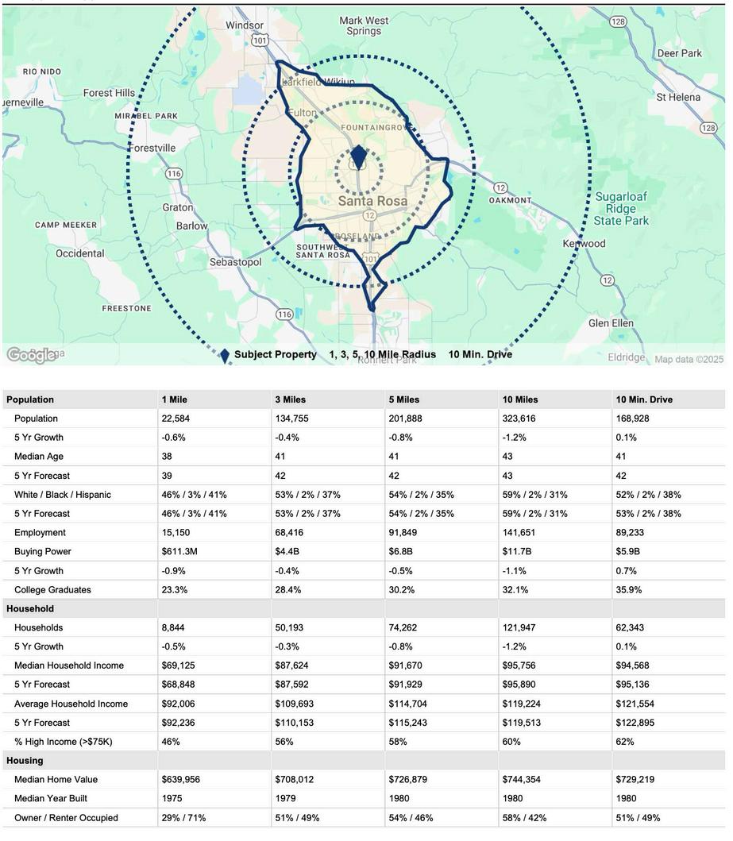Click the Oakmont map label
The height and width of the screenshot is (841, 733).
pos(510,200)
